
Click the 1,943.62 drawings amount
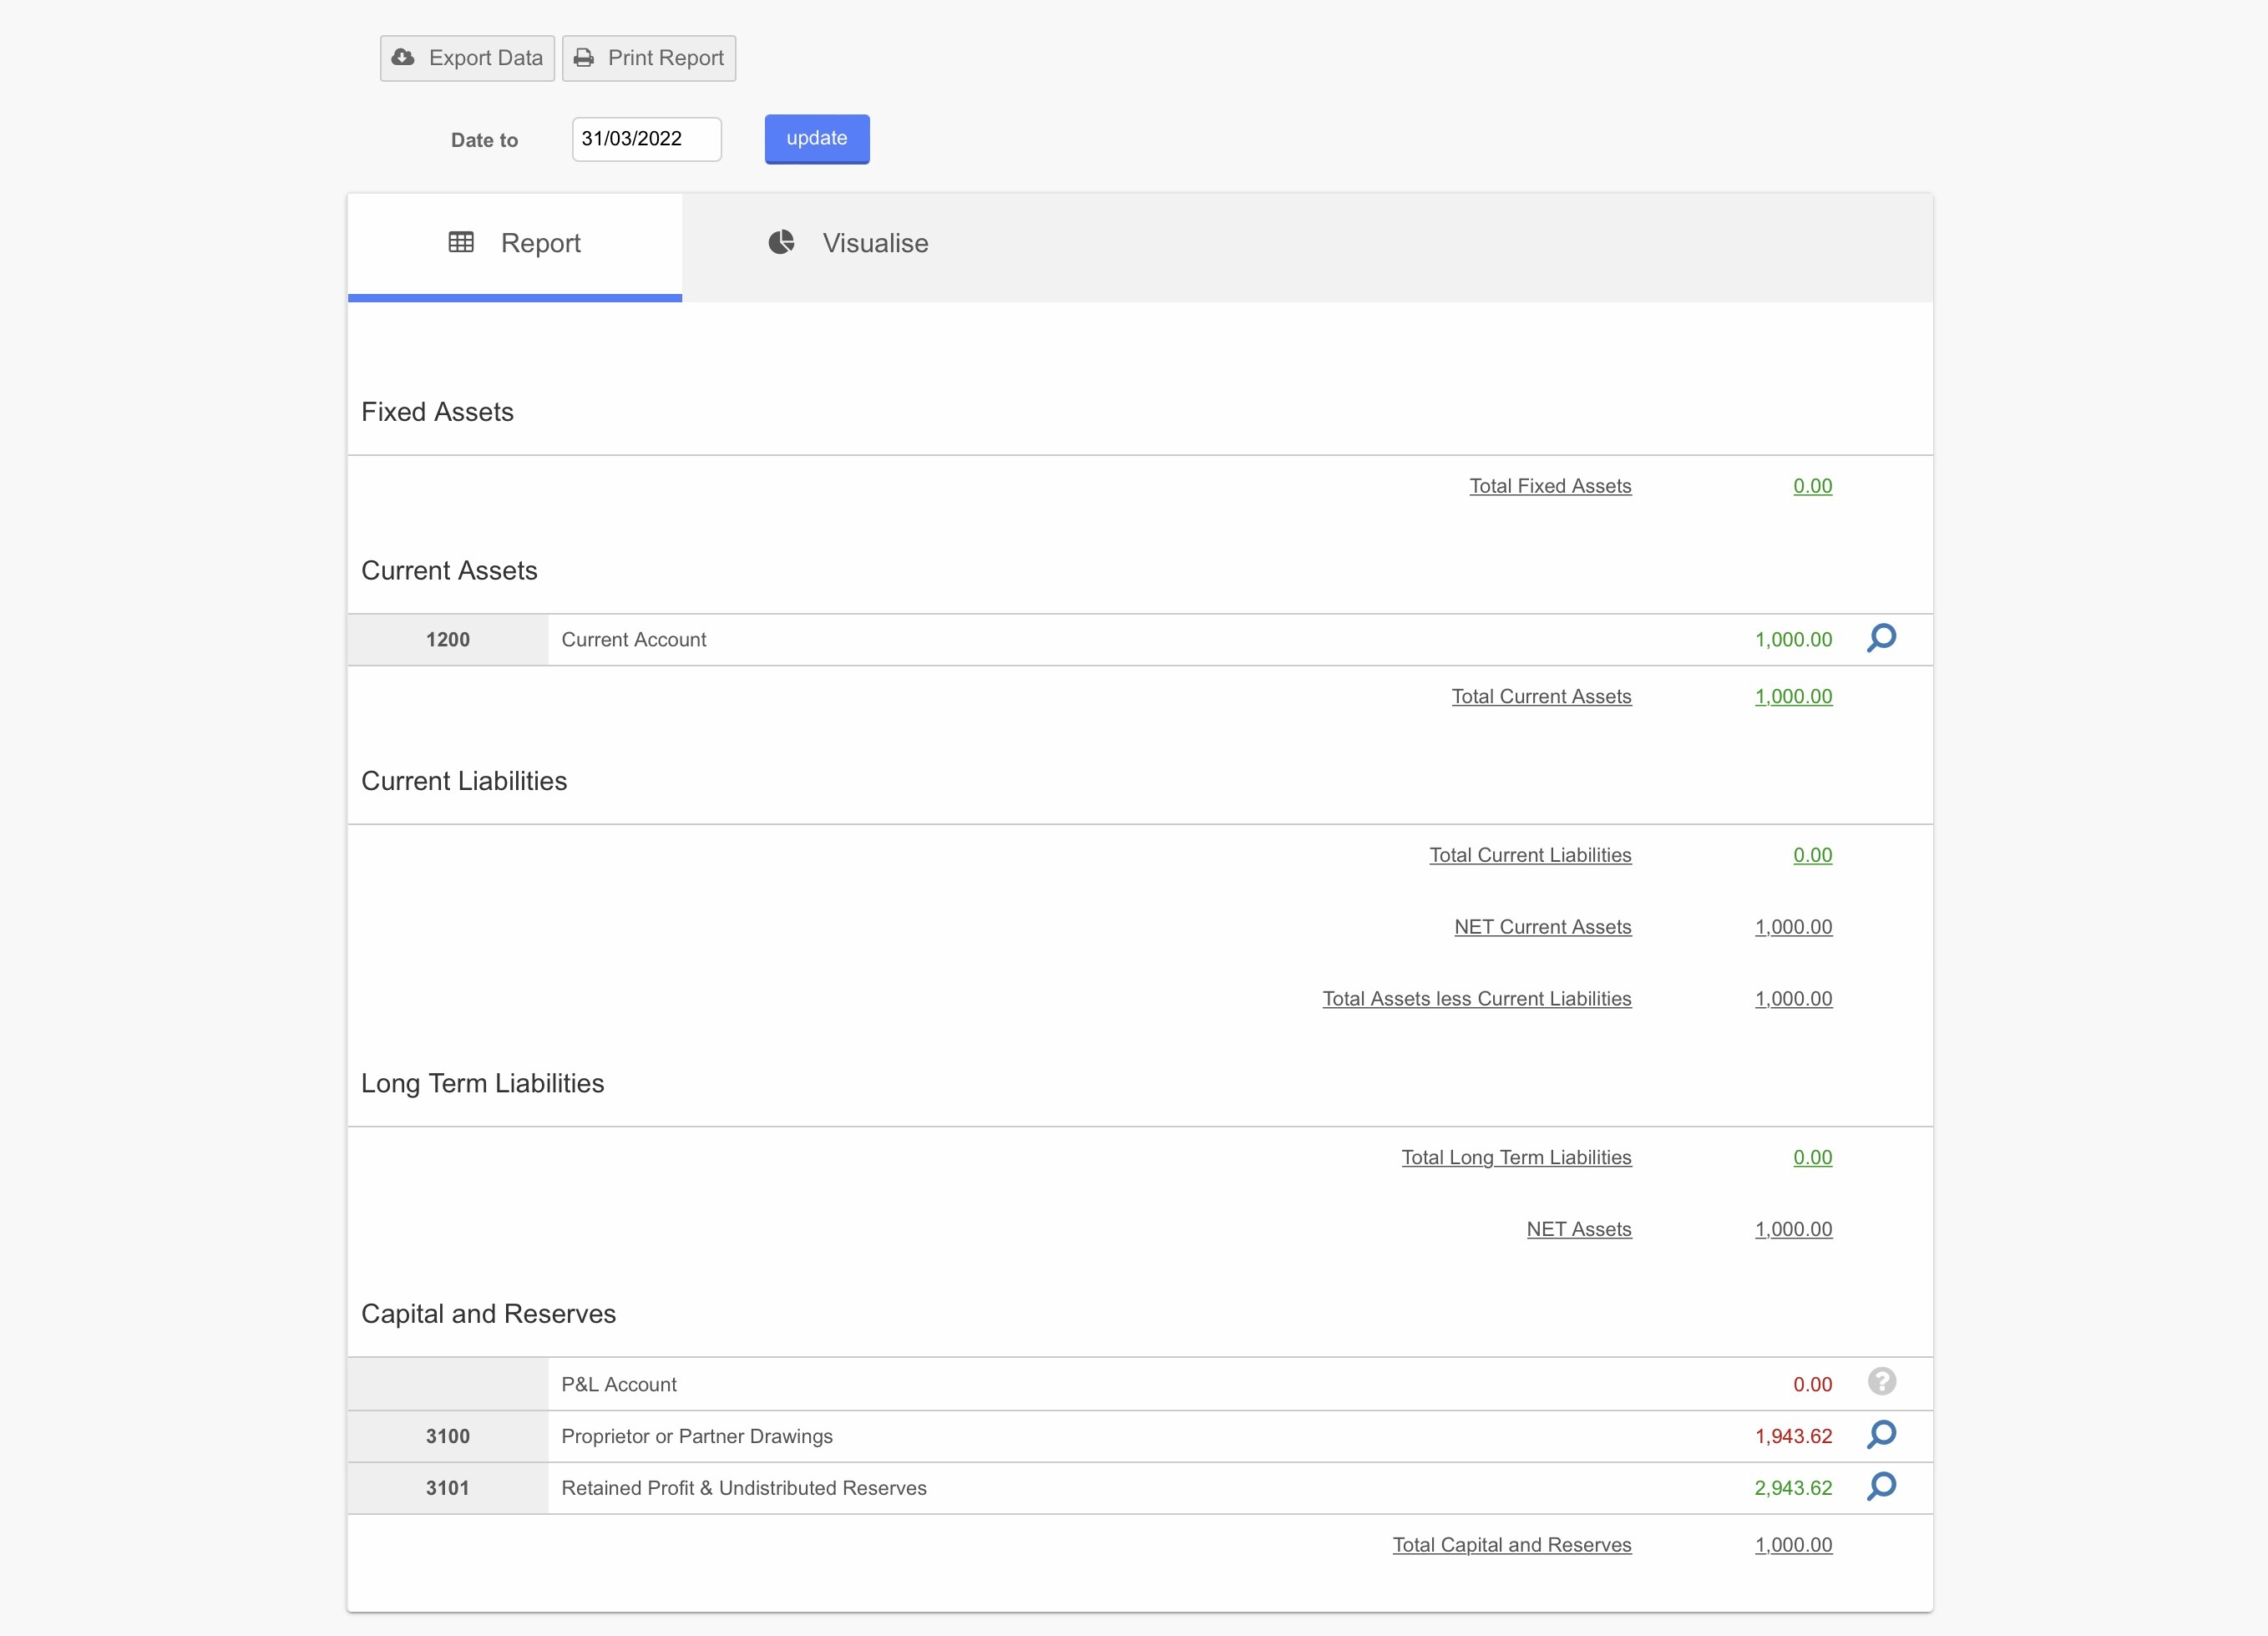[x=1794, y=1437]
